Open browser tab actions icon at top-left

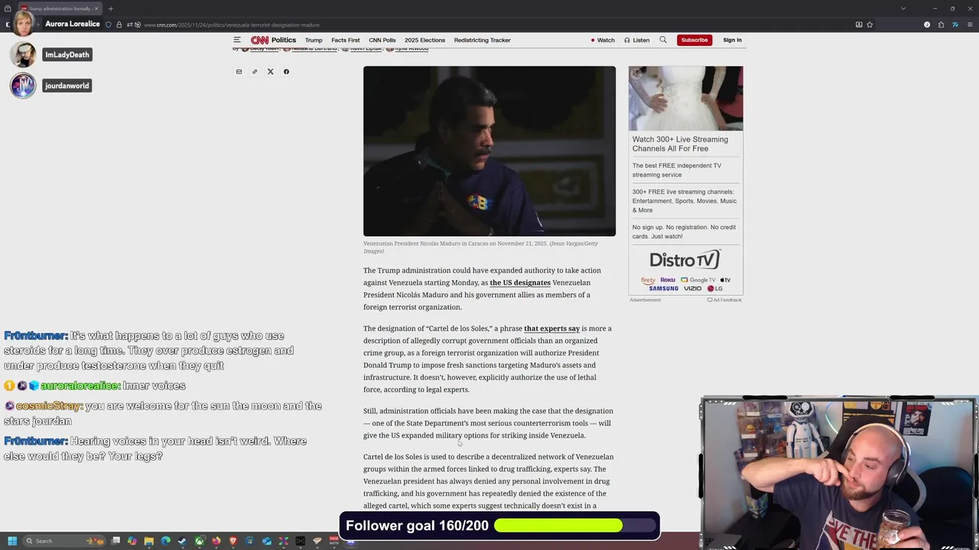(x=8, y=8)
